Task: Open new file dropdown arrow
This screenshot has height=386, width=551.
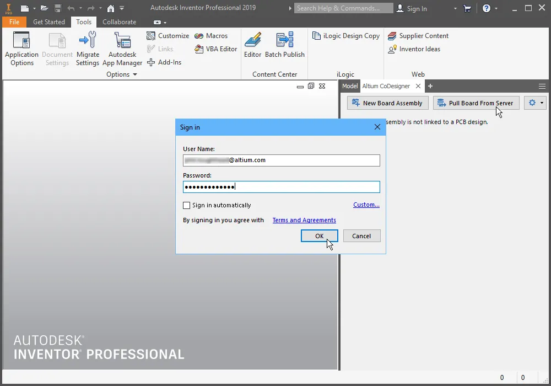Action: tap(34, 8)
